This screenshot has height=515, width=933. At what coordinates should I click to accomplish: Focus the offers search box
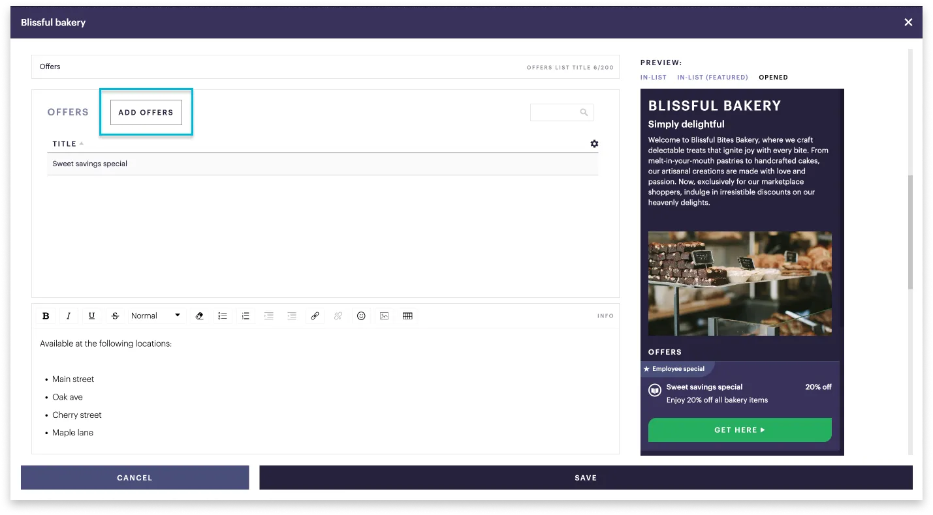coord(561,113)
